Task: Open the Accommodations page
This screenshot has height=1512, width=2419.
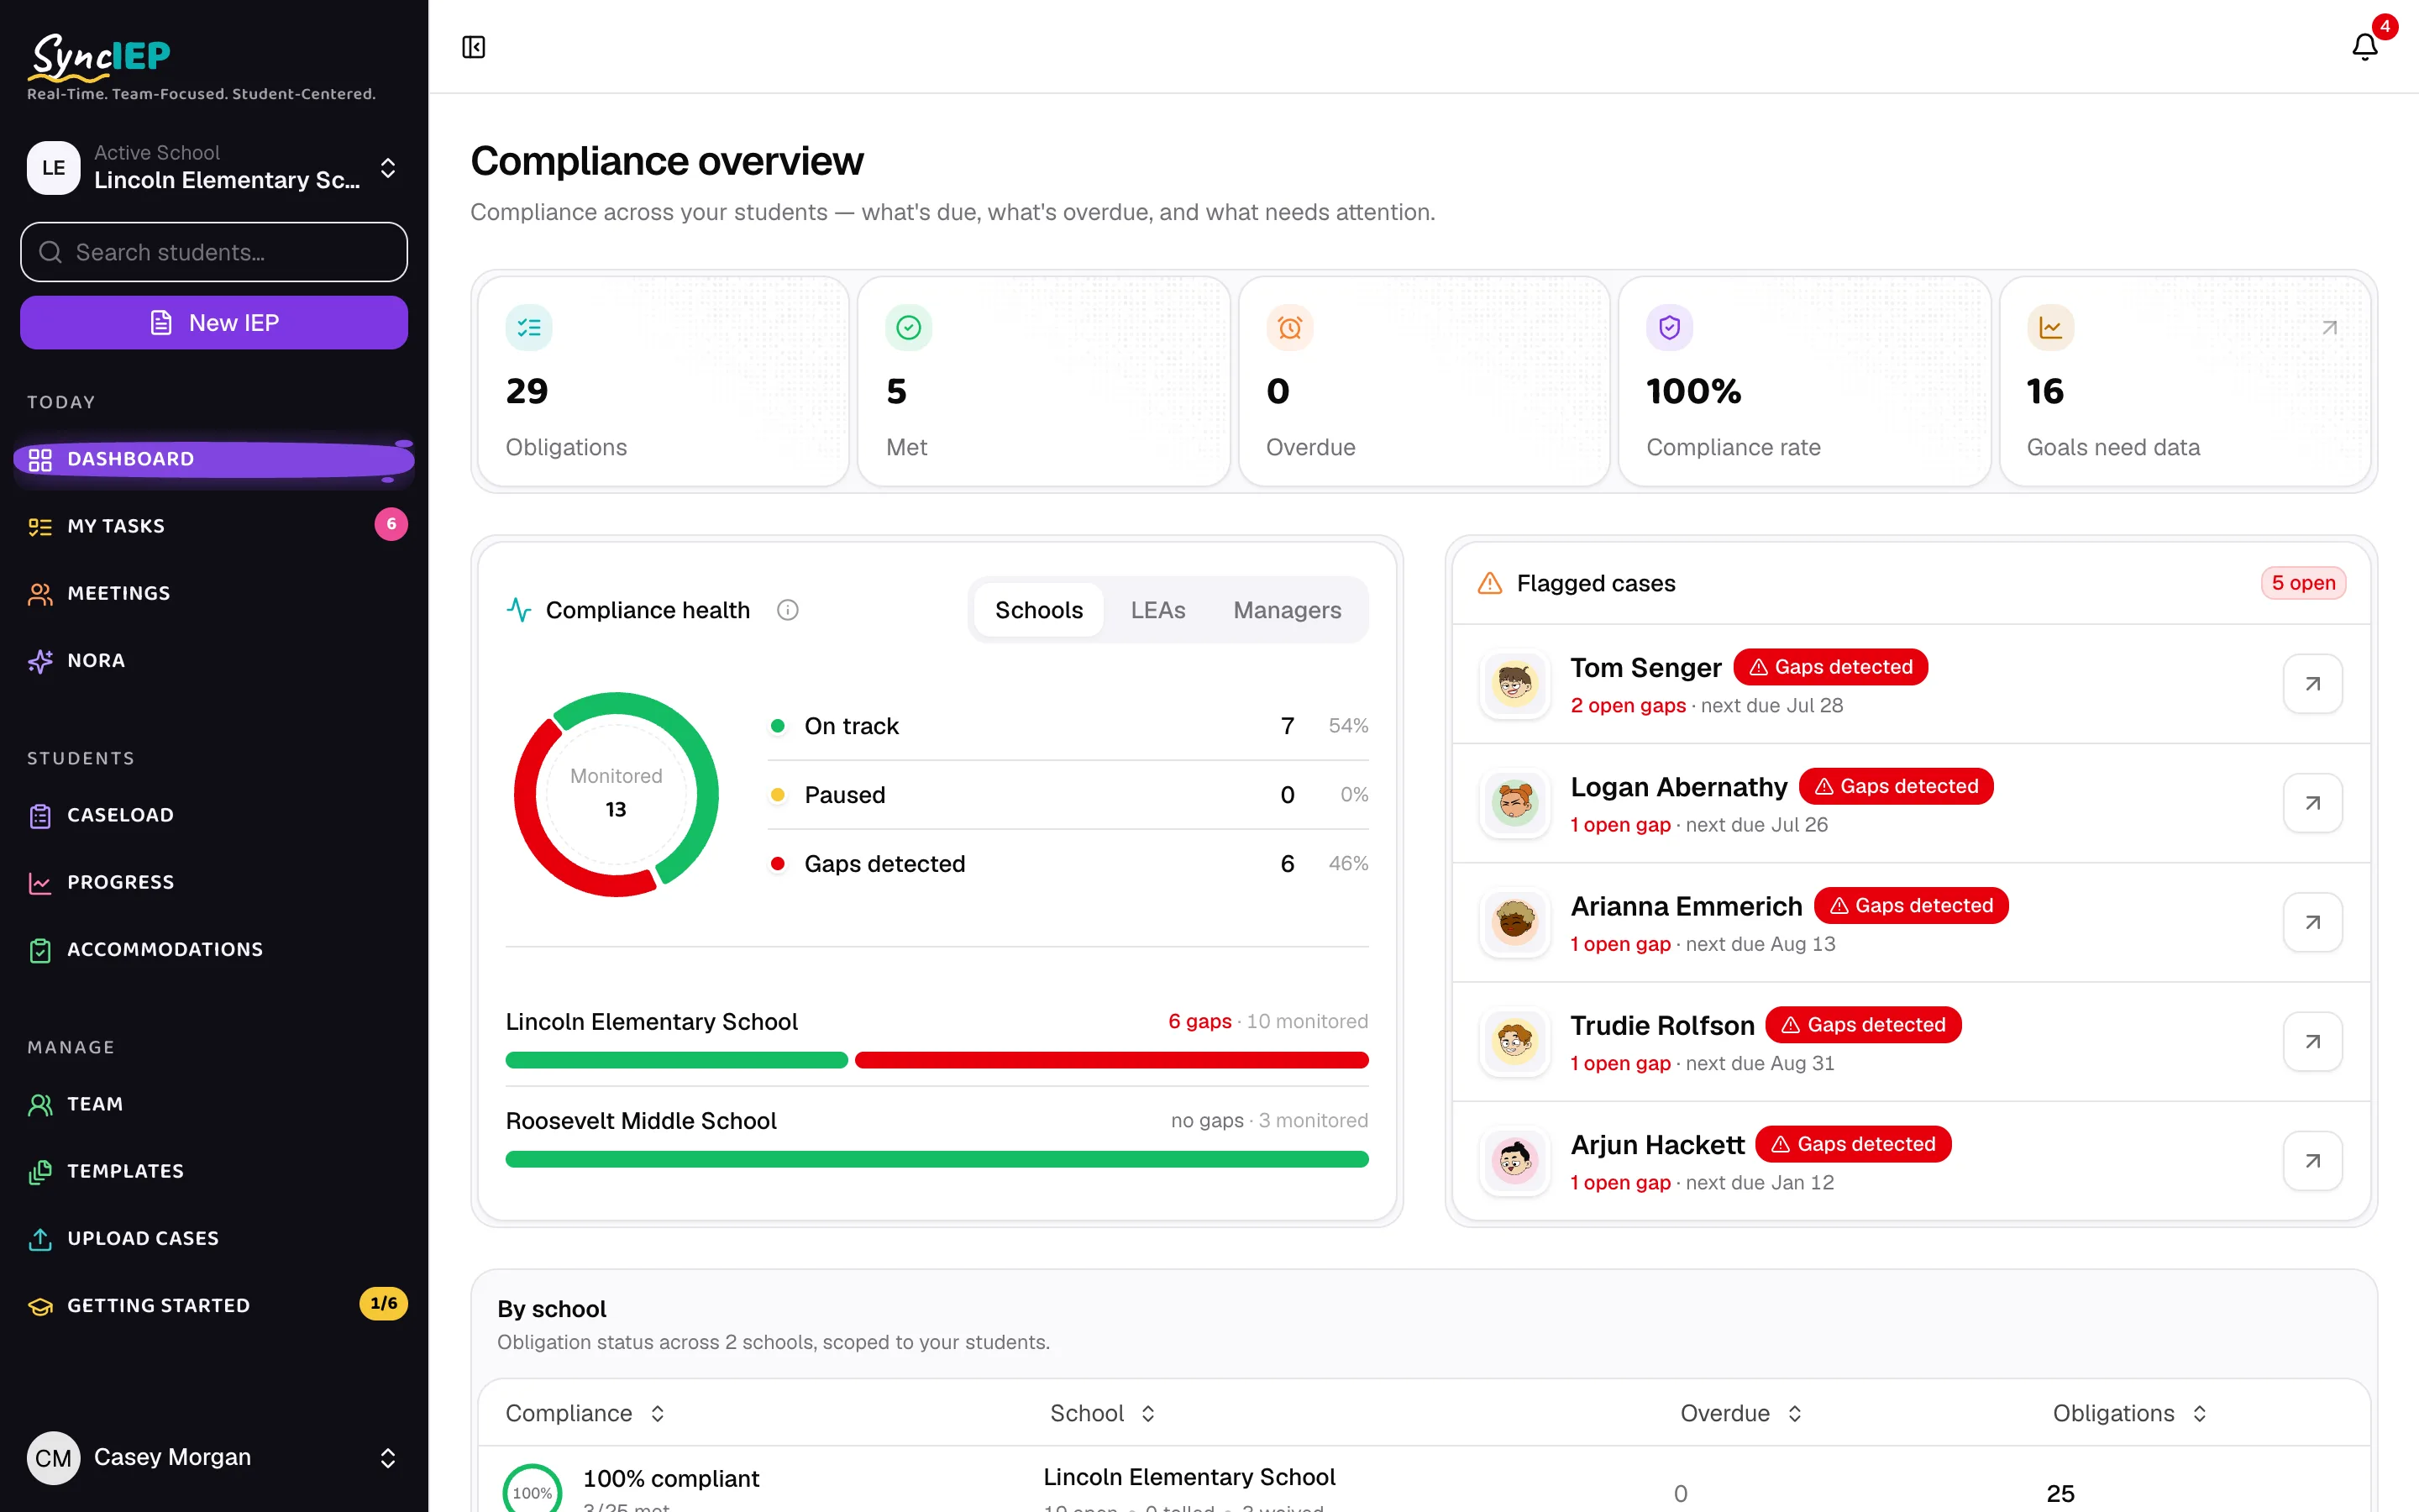Action: (x=214, y=949)
